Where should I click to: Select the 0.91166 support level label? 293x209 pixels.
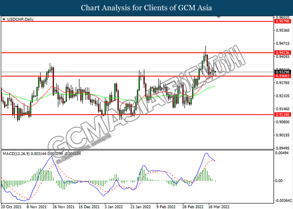pos(283,115)
